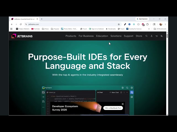The image size is (177, 132).
Task: Click the browser Back arrow
Action: [12, 24]
